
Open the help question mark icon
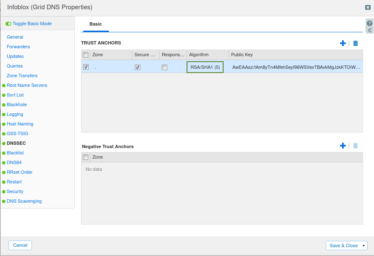(369, 24)
